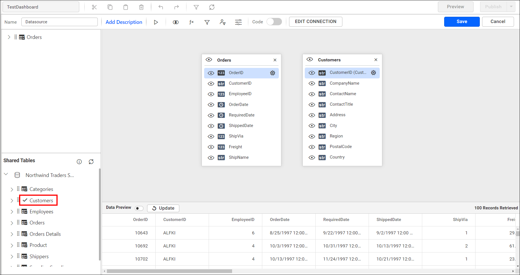Screen dimensions: 520x275
Task: Expand the Orders shared table node
Action: coord(12,223)
